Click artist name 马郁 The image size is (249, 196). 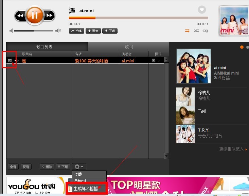202,111
